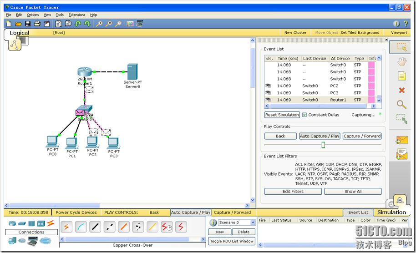Image resolution: width=416 pixels, height=253 pixels.
Task: Switch Logical workspace view tab
Action: 20,33
